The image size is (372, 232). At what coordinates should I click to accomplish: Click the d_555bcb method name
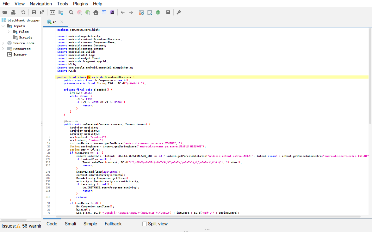pos(100,90)
